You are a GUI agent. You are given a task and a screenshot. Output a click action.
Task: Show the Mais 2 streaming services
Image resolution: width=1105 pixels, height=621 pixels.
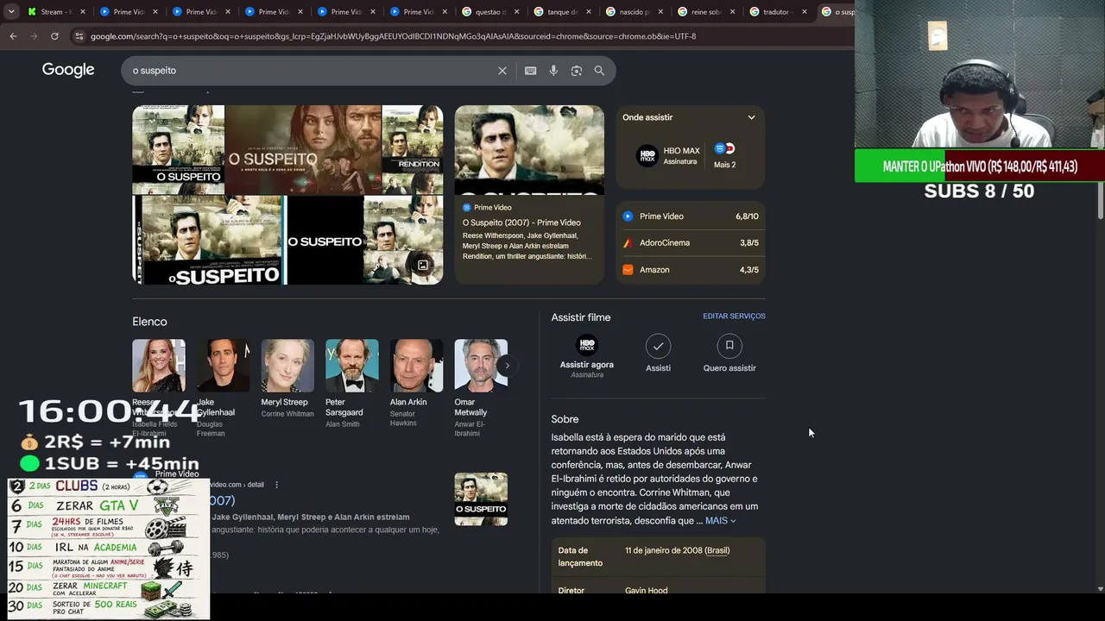[x=724, y=155]
